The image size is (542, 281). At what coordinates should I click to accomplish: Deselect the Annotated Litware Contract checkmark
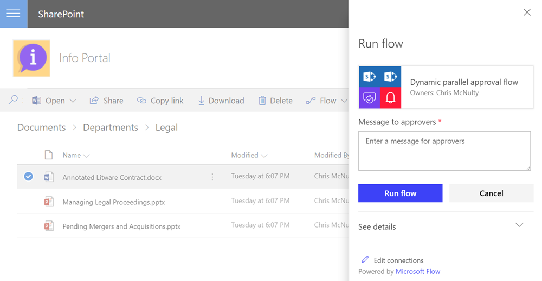[29, 176]
